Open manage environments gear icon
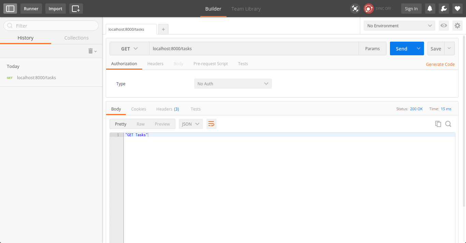Viewport: 466px width, 243px height. pyautogui.click(x=457, y=26)
